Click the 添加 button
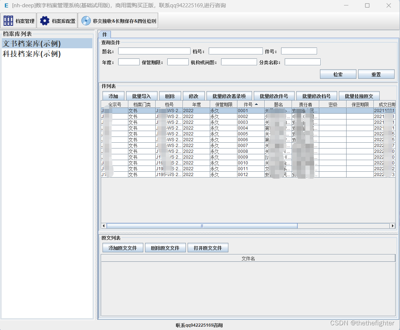Viewport: 400px width, 330px height. [113, 96]
